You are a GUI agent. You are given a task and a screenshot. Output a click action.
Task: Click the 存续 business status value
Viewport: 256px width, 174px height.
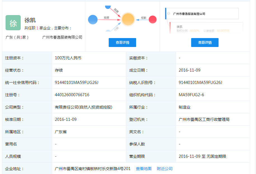[x=59, y=70]
